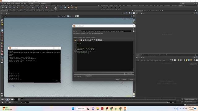Click the Save To path field
The width and height of the screenshot is (198, 111).
pyautogui.click(x=106, y=31)
